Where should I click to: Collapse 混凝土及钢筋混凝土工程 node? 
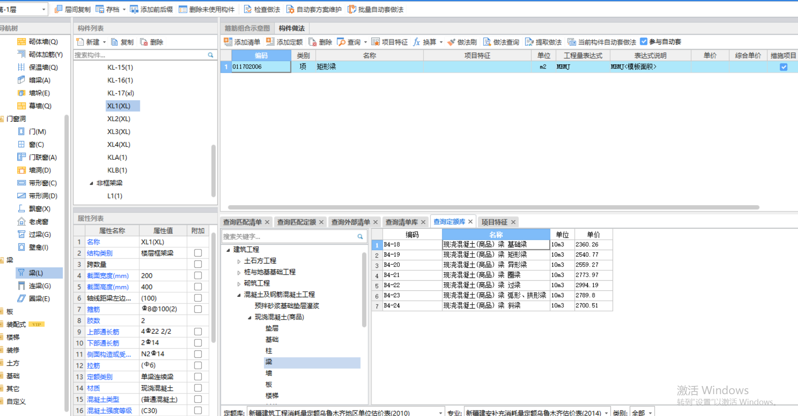click(239, 295)
